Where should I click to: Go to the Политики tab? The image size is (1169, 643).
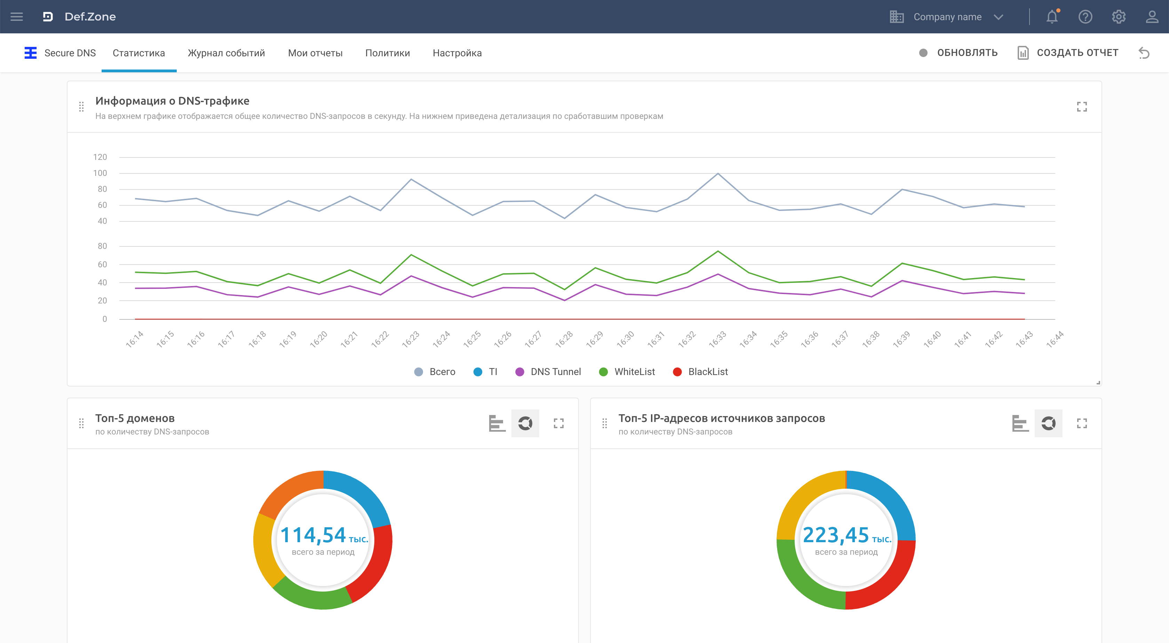point(387,53)
